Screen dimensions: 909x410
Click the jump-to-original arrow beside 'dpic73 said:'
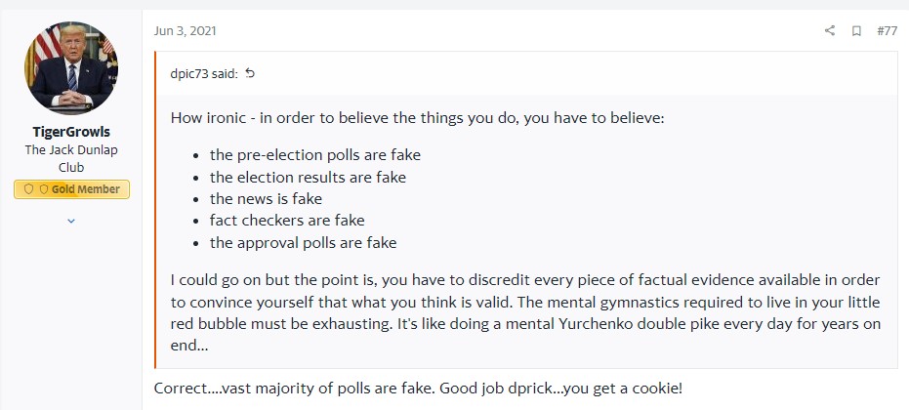[250, 73]
